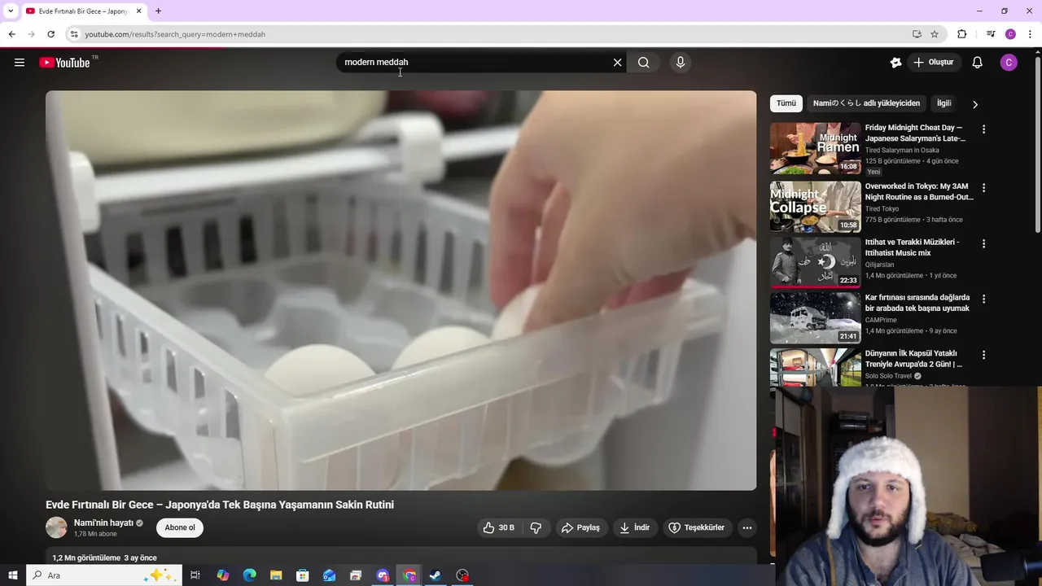Open options menu for Friday Midnight Cheat Day
Viewport: 1042px width, 586px height.
(983, 129)
